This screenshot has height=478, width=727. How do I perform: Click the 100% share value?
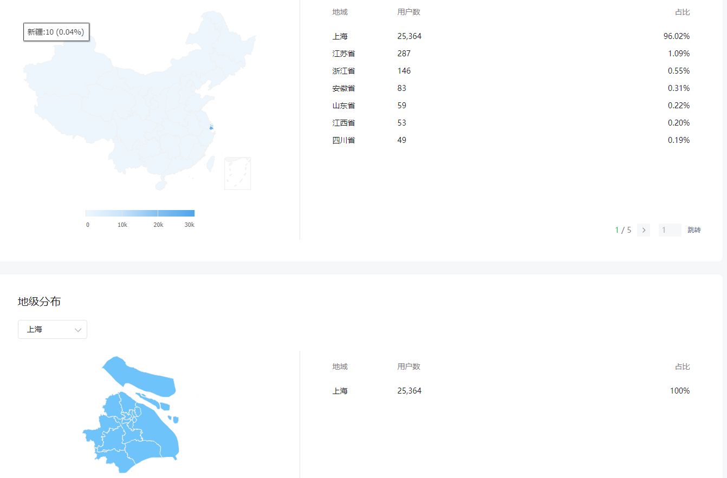(x=680, y=391)
